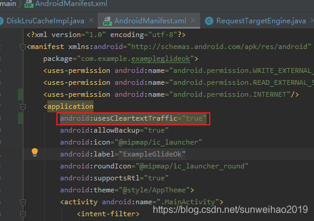Collapse the application tag fold marker
Viewport: 314px width, 221px height.
coord(23,106)
